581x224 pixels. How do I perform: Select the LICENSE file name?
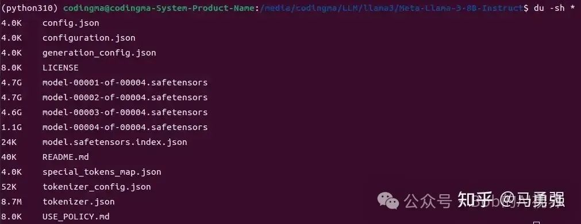(60, 68)
